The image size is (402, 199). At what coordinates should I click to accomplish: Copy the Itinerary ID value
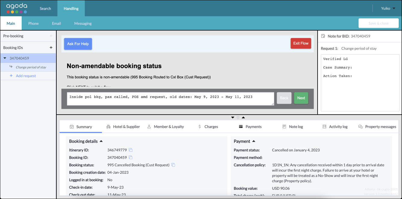[131, 150]
